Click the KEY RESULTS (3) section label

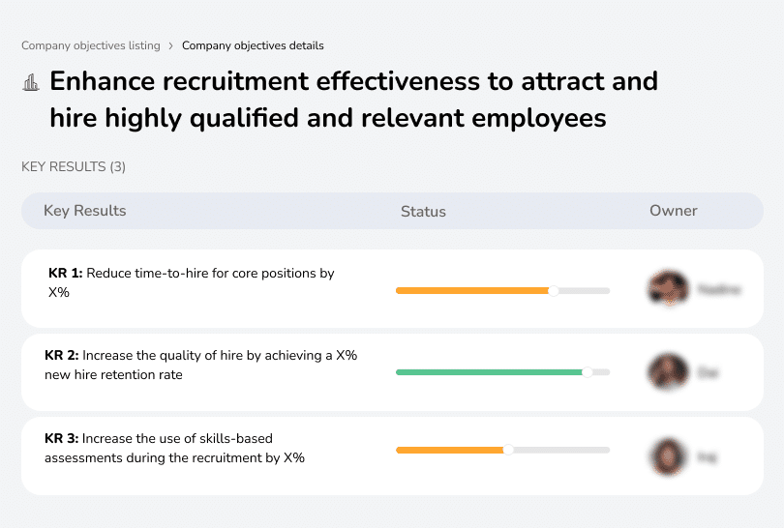74,166
